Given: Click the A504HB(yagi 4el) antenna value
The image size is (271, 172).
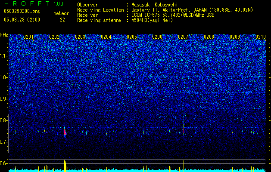Looking at the screenshot, I should (152, 20).
